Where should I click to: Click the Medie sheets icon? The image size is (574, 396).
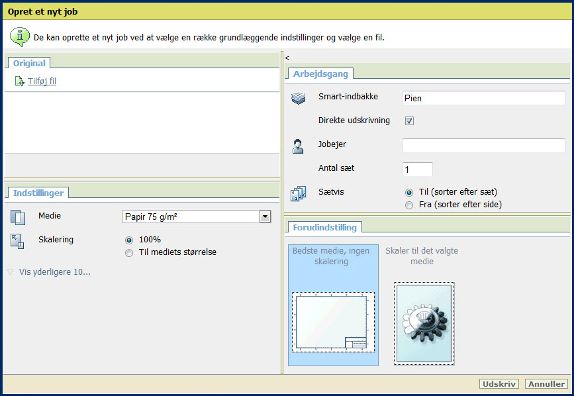(x=18, y=217)
